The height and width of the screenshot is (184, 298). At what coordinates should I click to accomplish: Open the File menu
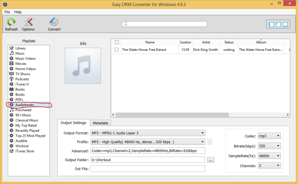point(7,12)
